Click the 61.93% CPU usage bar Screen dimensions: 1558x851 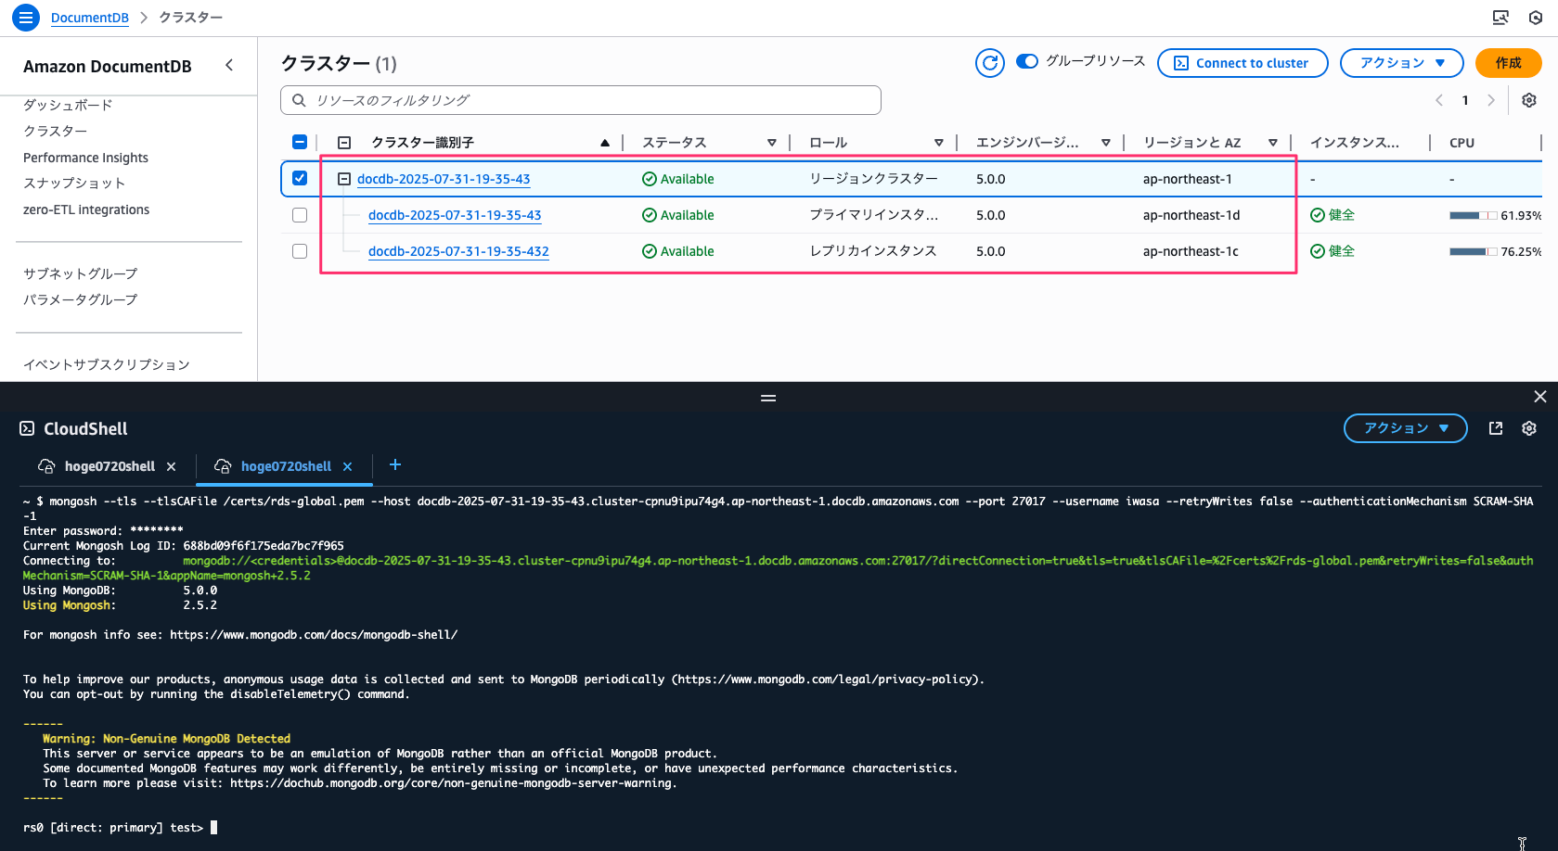(1474, 215)
